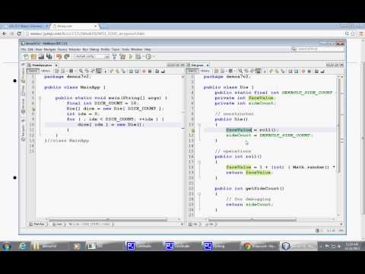The image size is (365, 274).
Task: Click the Undo toolbar icon
Action: [59, 56]
